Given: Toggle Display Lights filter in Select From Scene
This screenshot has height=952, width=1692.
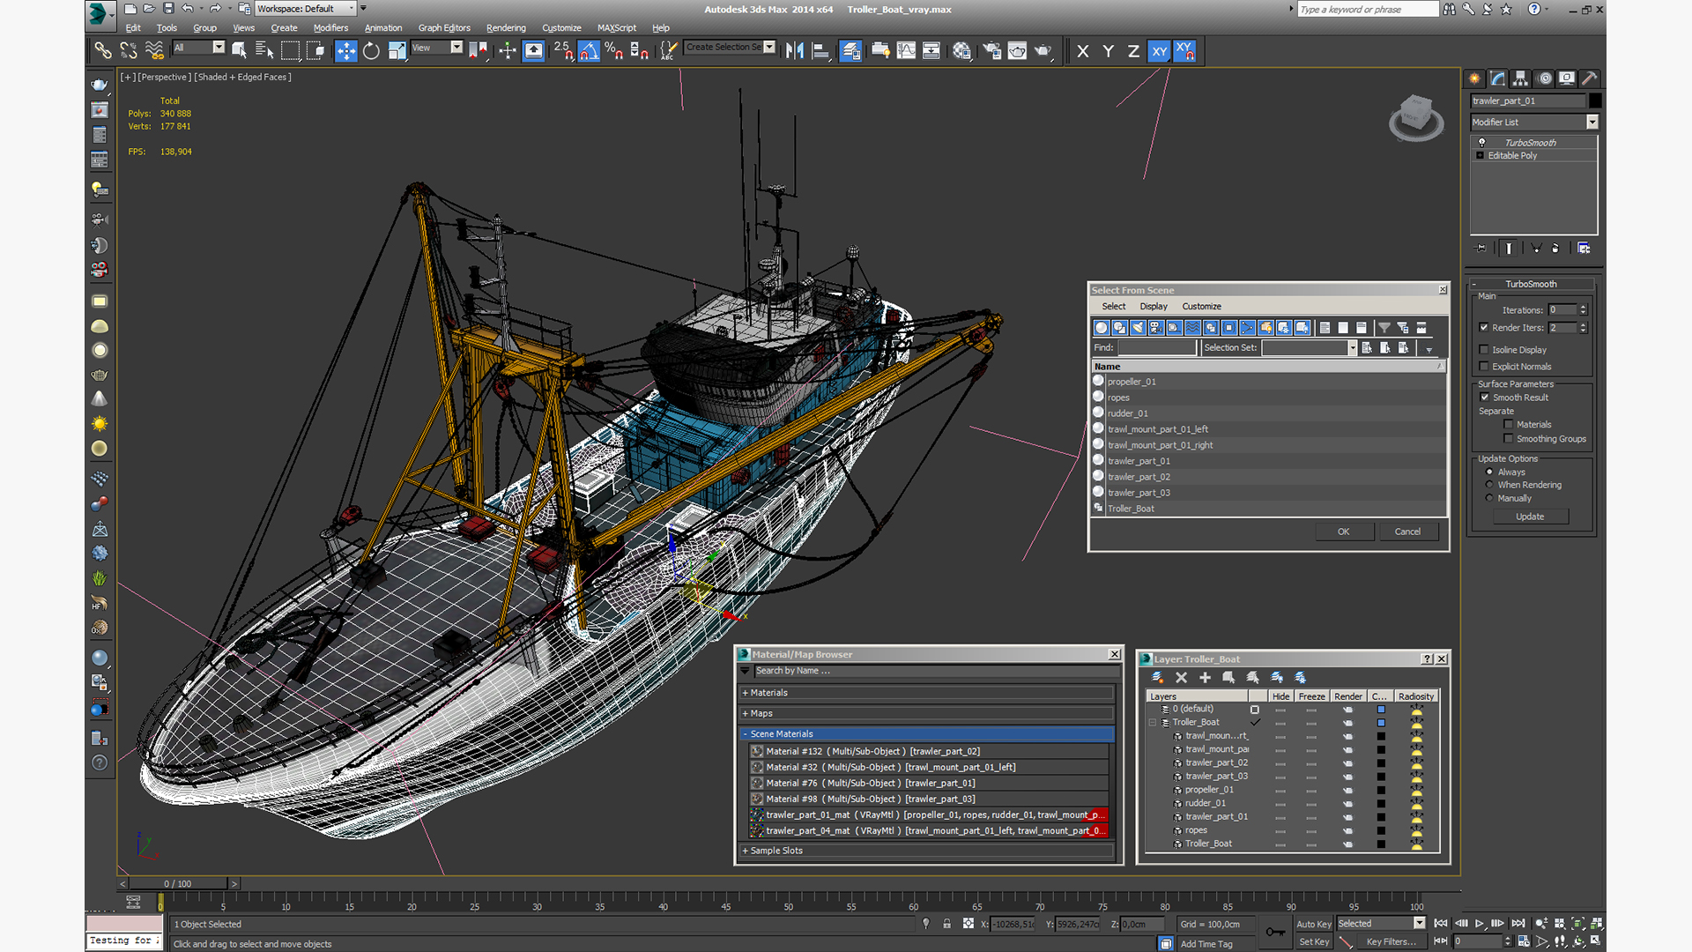Looking at the screenshot, I should tap(1138, 328).
